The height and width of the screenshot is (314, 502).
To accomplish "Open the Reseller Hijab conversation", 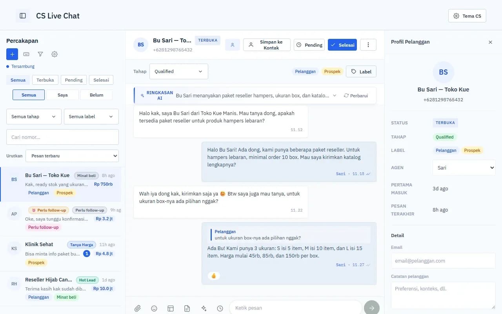I will (61, 289).
